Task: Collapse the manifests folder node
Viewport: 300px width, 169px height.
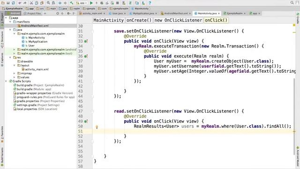Action: click(x=10, y=22)
